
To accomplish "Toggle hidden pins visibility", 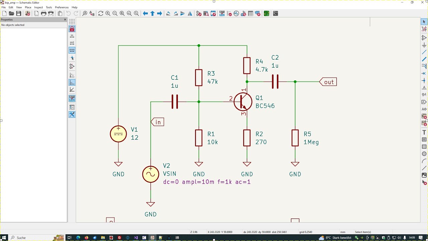I will [72, 66].
